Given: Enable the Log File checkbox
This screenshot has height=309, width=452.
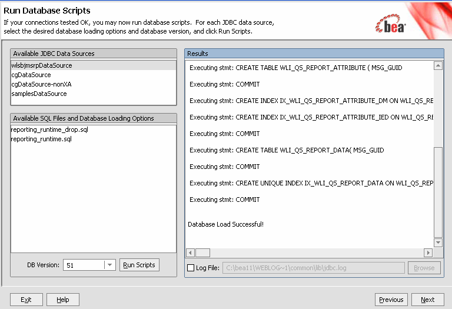Looking at the screenshot, I should (x=191, y=268).
